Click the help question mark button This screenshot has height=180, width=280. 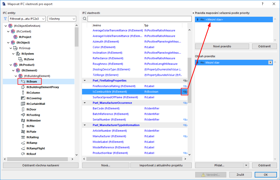[263, 4]
